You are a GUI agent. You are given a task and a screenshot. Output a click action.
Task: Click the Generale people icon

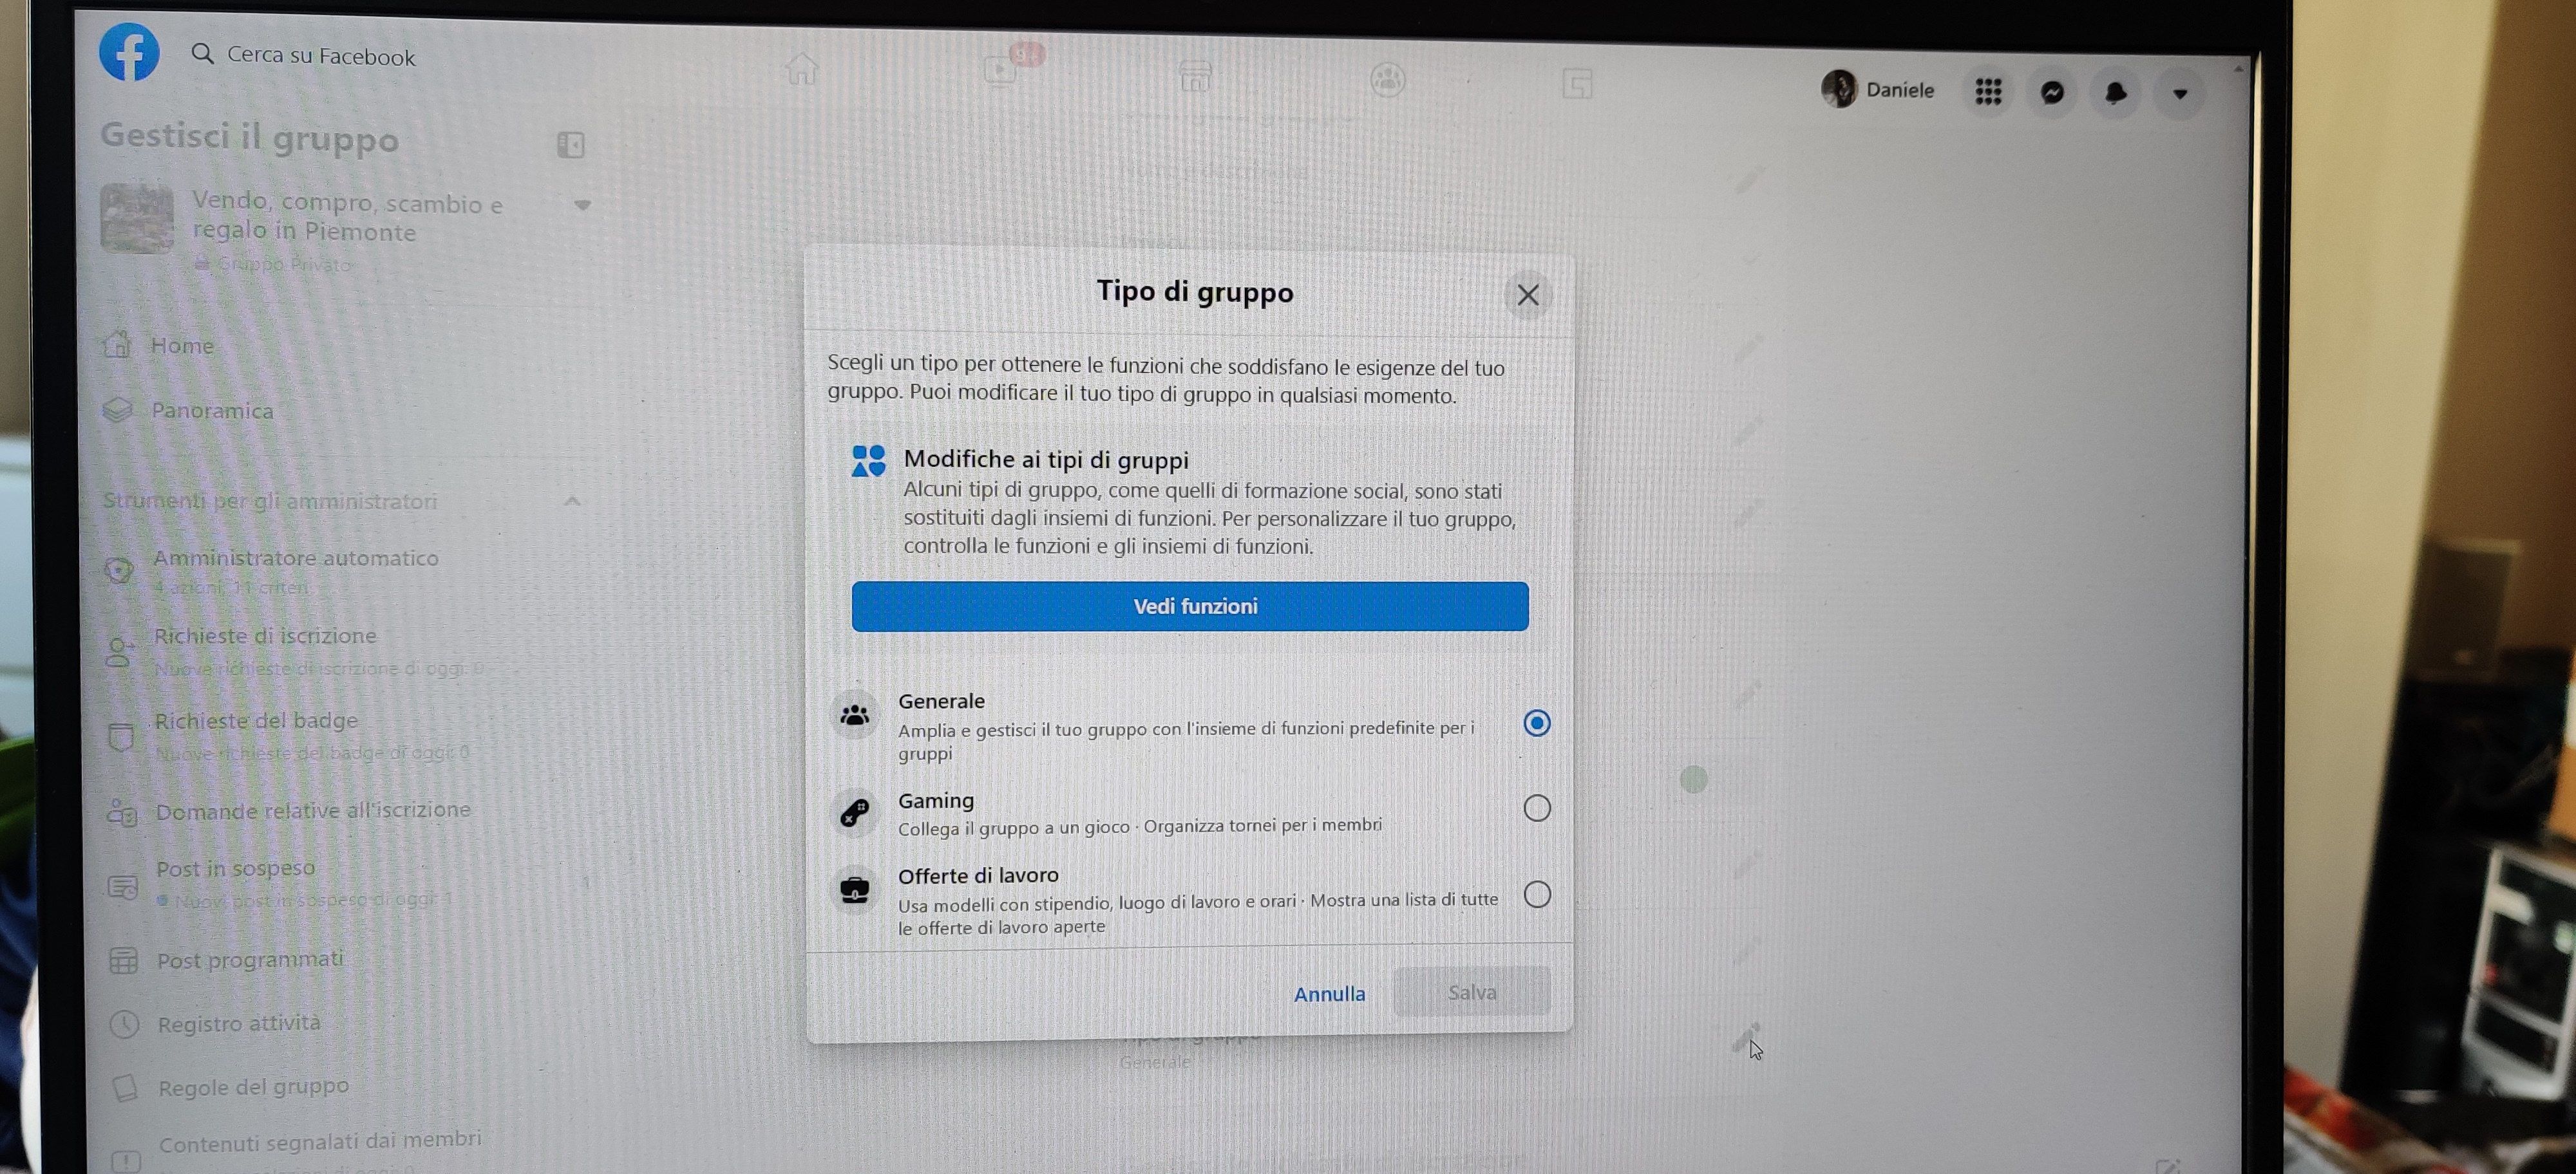[855, 715]
